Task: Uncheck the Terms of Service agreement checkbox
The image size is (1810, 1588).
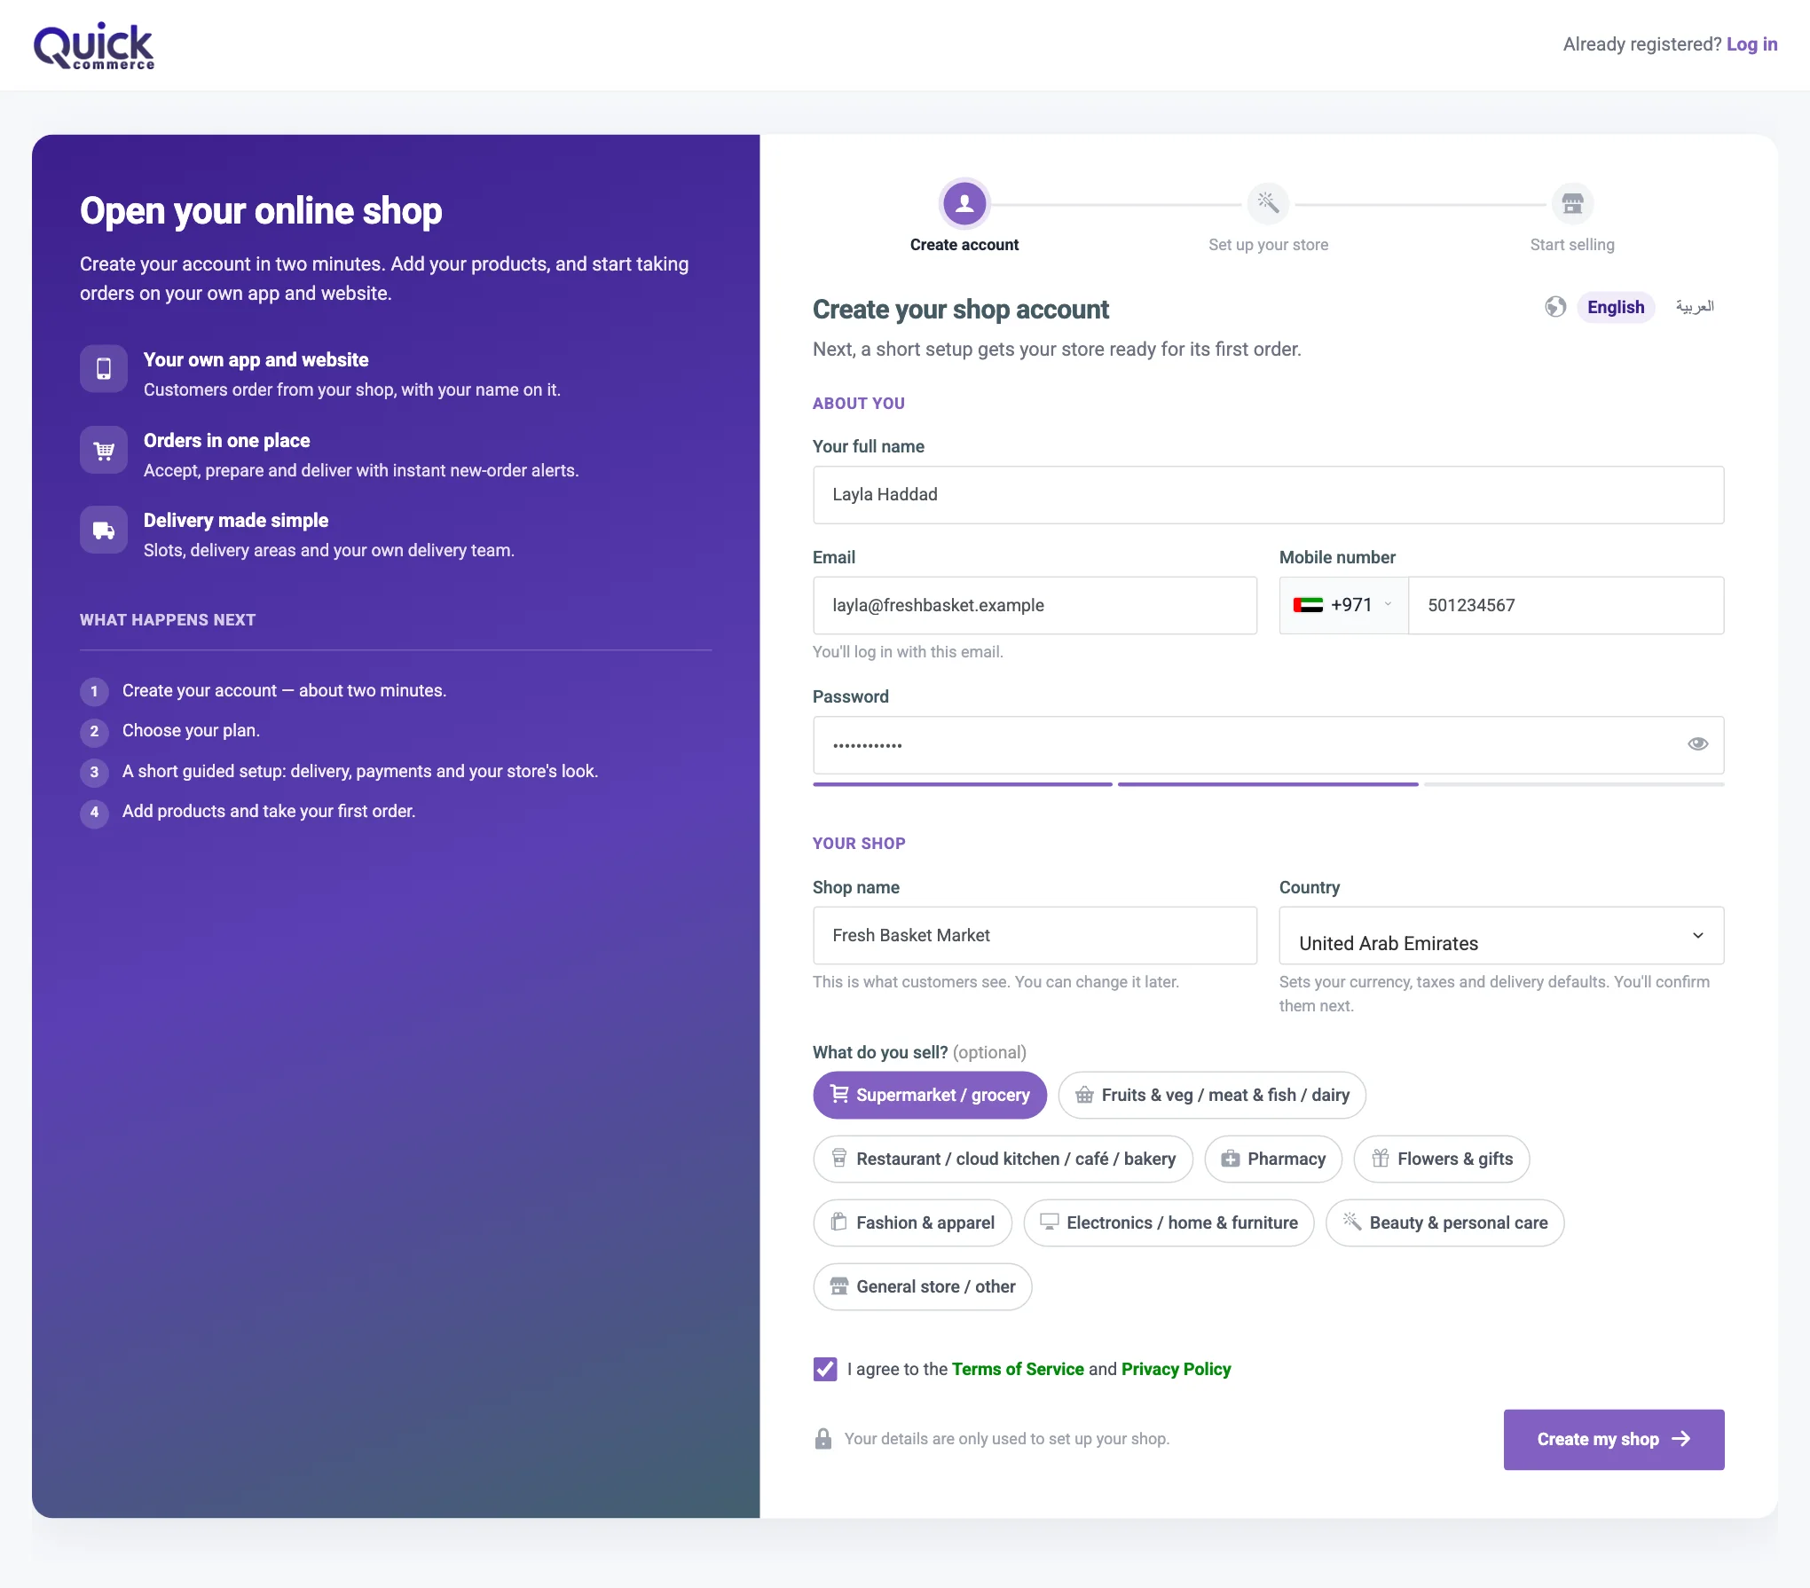Action: point(825,1369)
